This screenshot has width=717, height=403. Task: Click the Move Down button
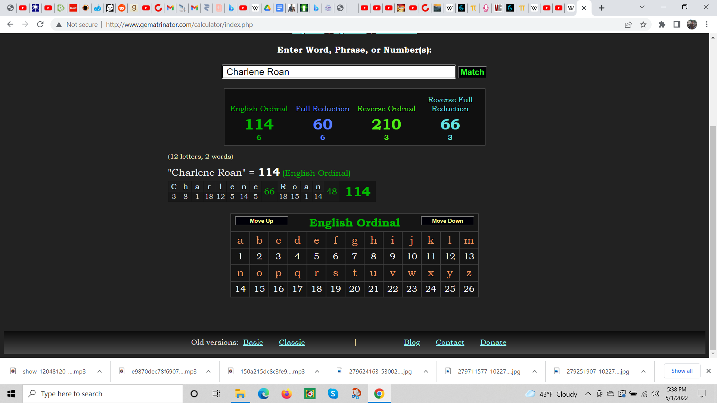click(x=447, y=221)
